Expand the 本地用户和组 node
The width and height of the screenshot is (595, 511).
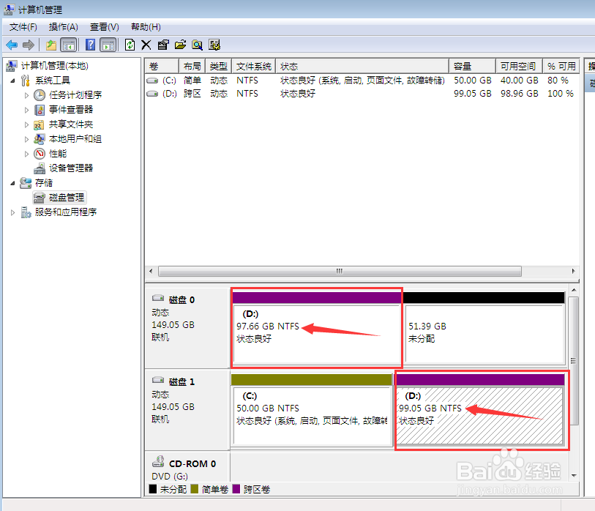[x=26, y=139]
